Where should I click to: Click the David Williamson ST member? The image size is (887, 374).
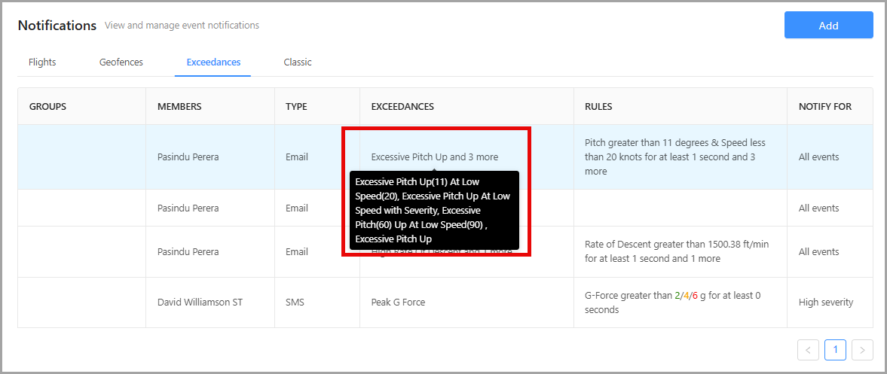point(200,303)
